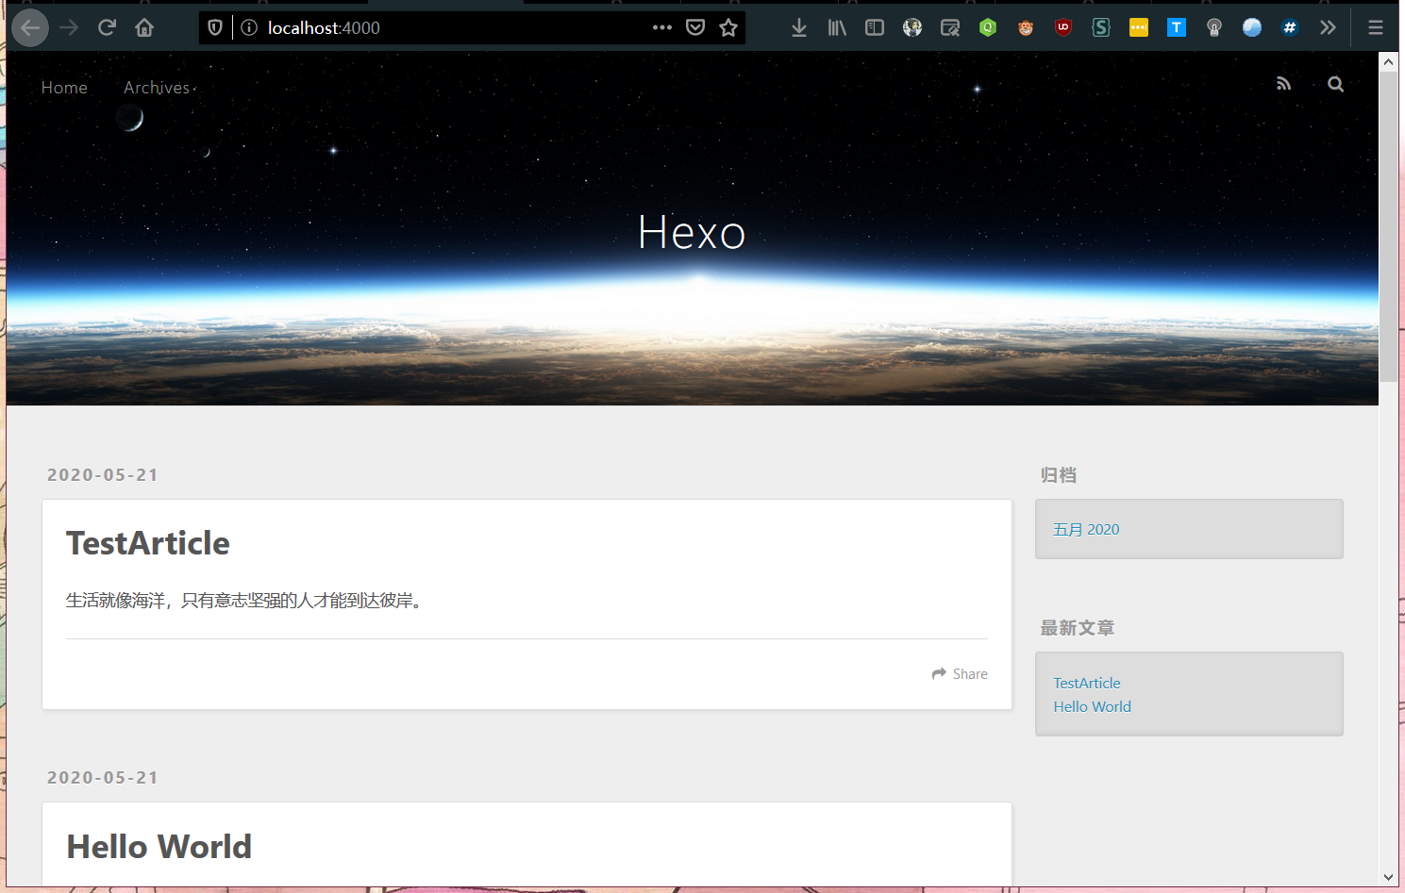Open the uBlock Origin extension
This screenshot has height=893, width=1405.
[x=1063, y=27]
